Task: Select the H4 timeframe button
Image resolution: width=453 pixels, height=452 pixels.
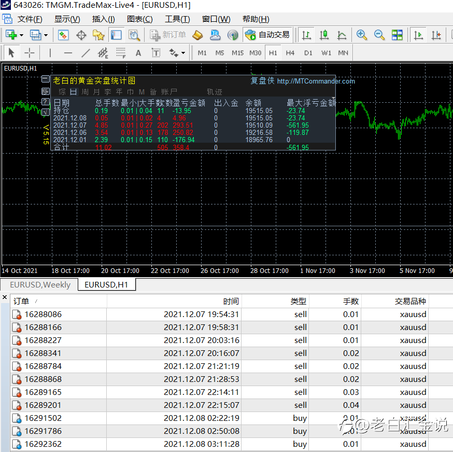Action: click(290, 53)
